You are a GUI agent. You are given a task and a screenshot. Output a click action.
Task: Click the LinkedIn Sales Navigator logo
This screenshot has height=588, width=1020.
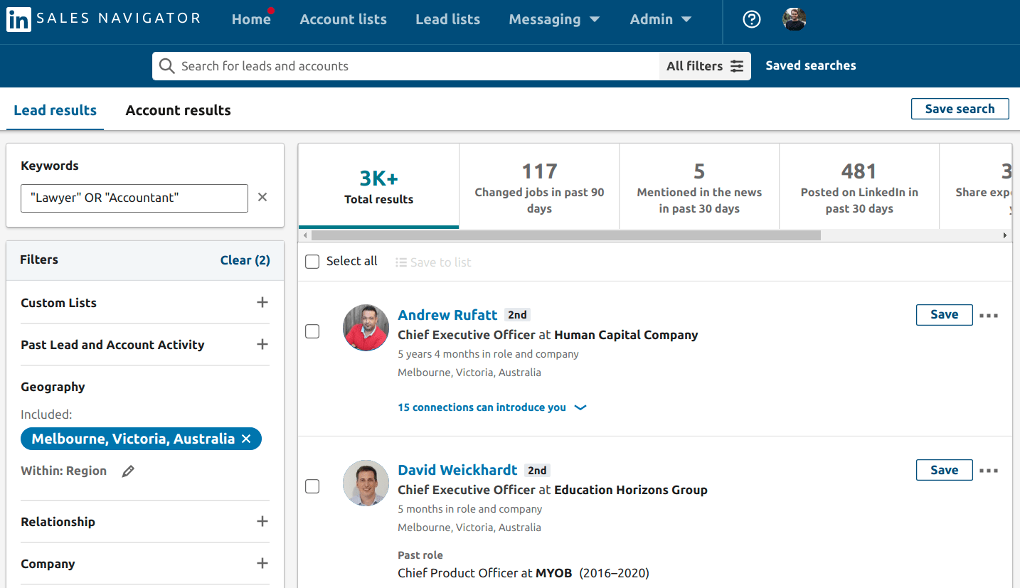(104, 19)
